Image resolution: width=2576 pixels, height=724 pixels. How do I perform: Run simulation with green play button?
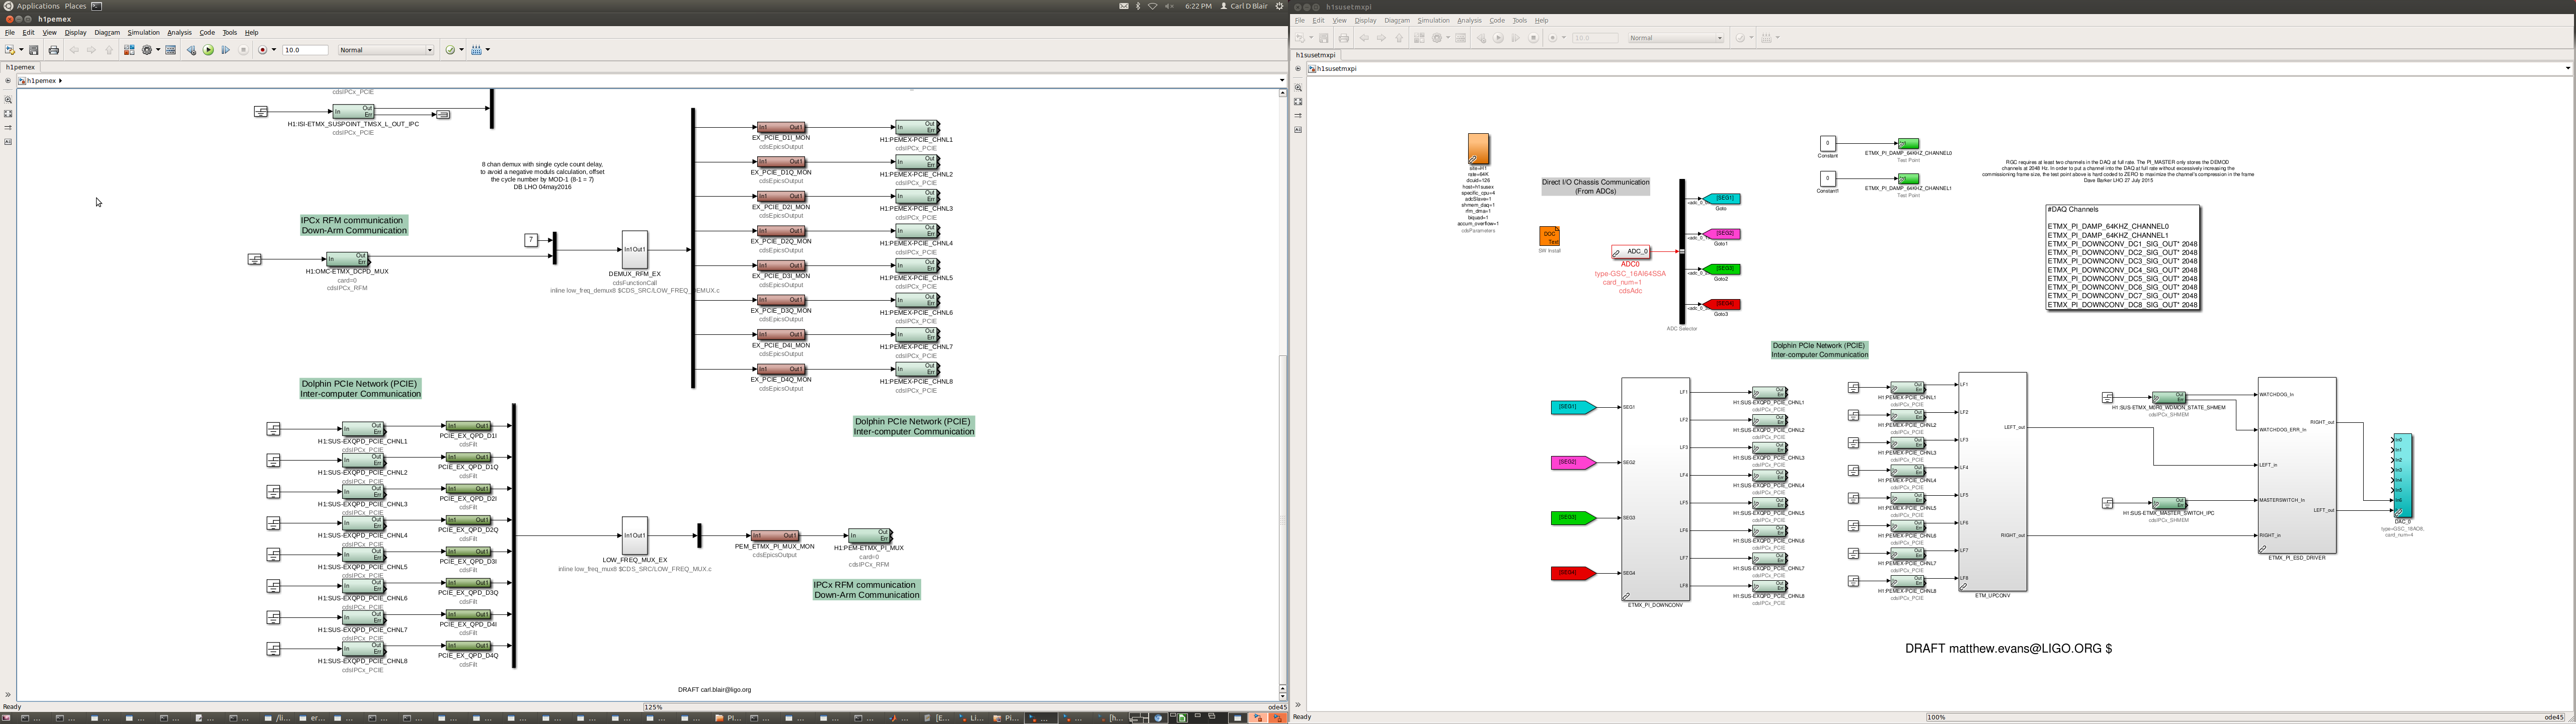click(x=208, y=50)
